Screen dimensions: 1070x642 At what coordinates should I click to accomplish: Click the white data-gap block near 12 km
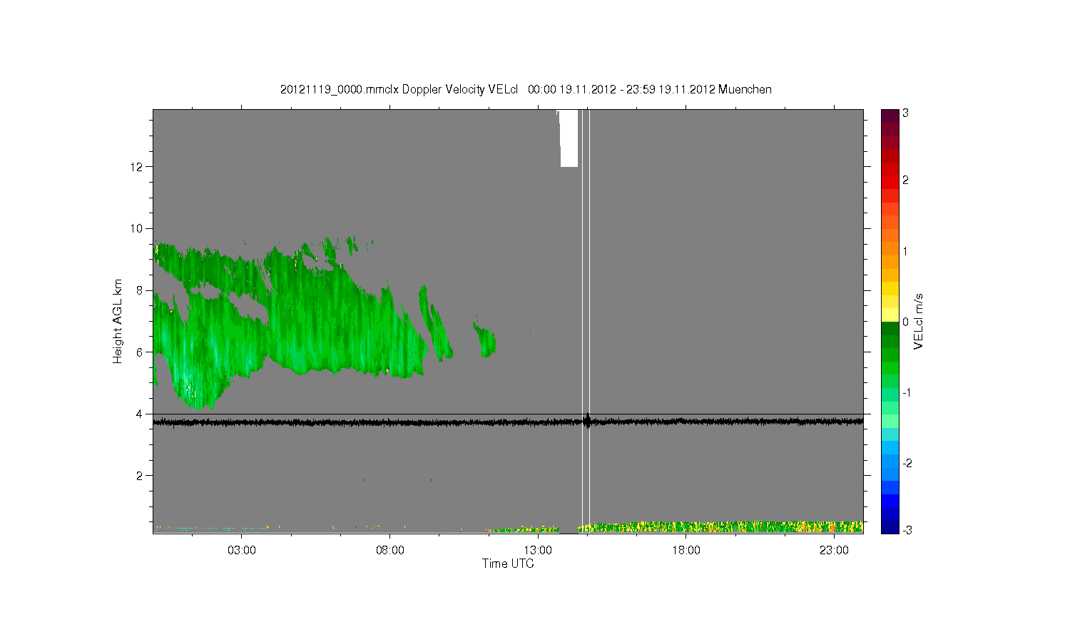569,138
